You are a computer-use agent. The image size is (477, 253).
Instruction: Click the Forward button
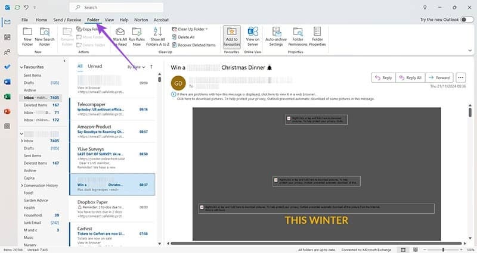(439, 77)
